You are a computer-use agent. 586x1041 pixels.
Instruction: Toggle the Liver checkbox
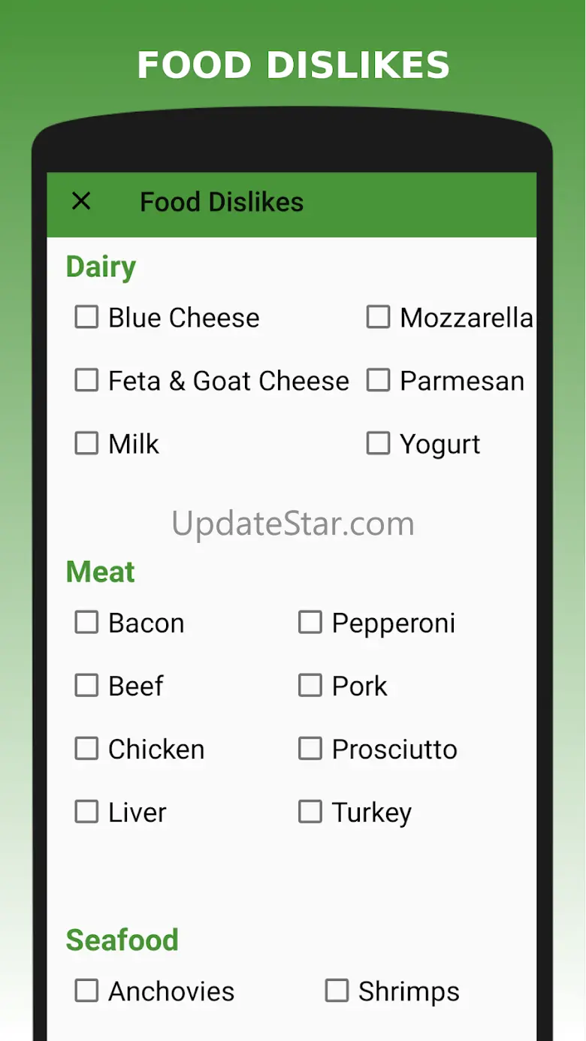point(86,812)
